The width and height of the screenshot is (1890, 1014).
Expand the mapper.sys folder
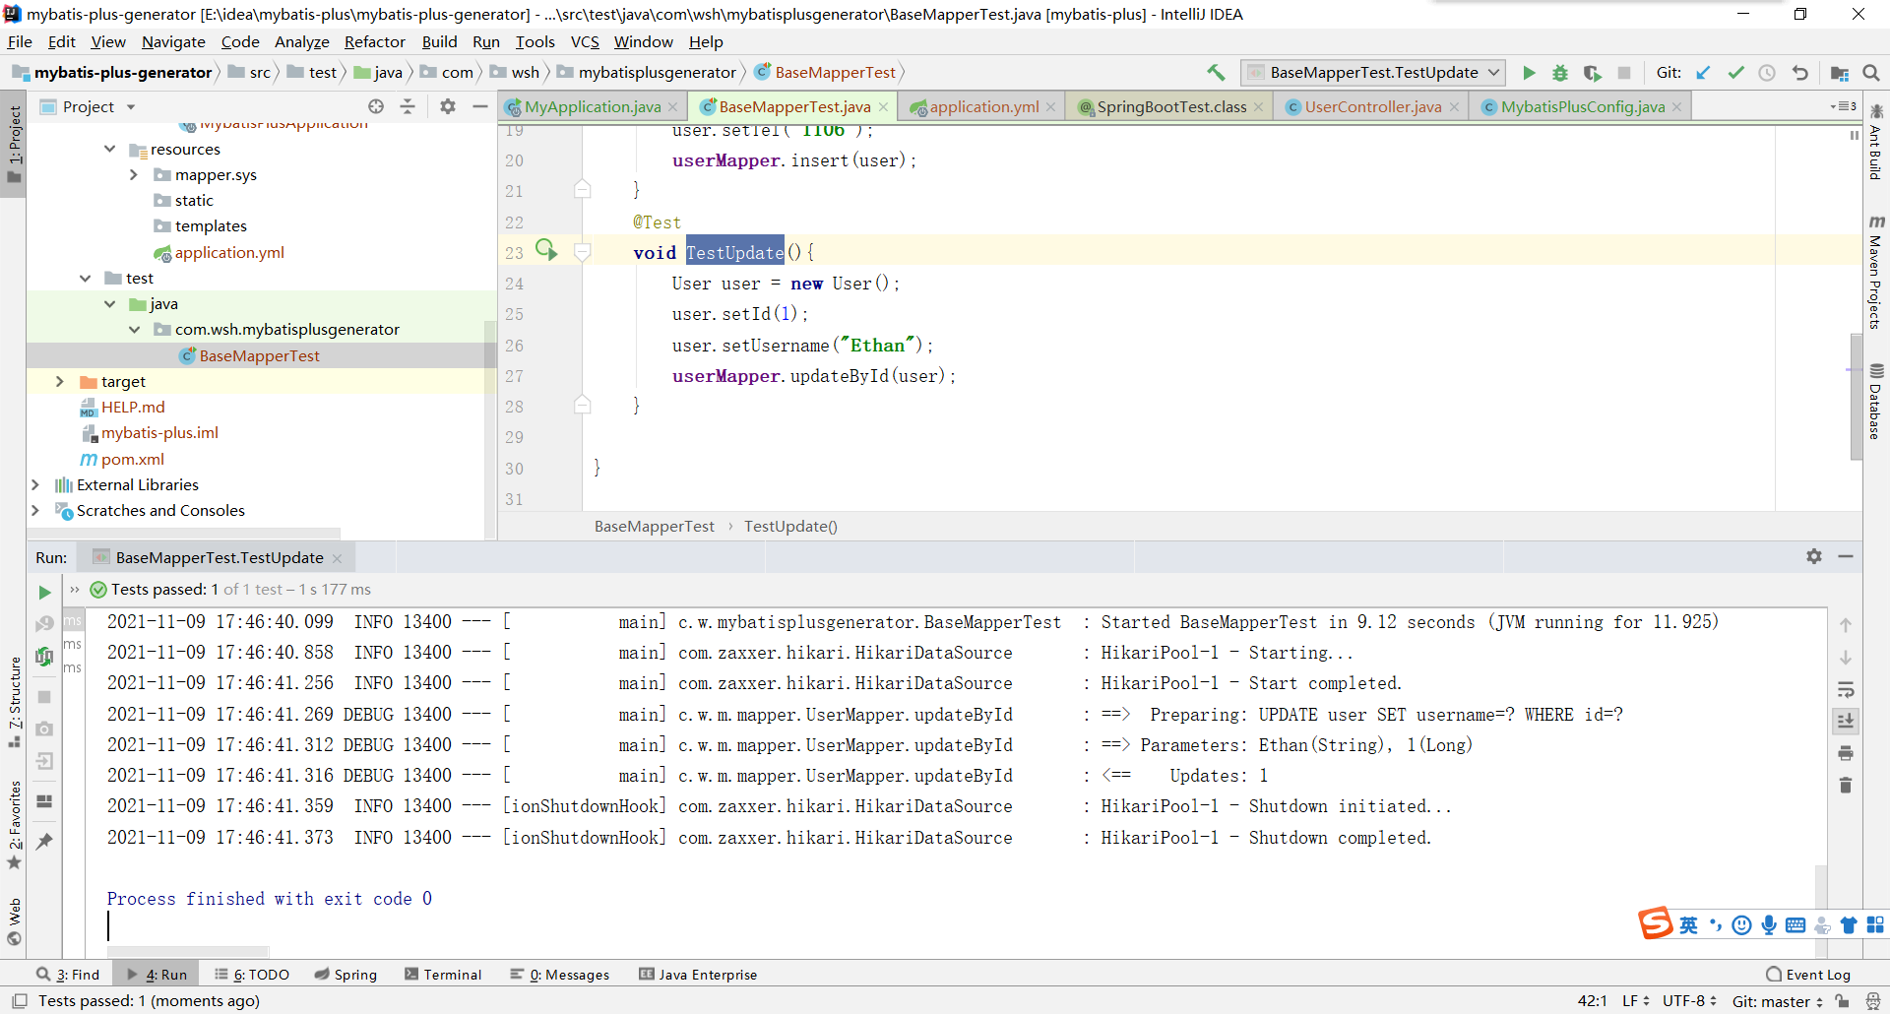click(134, 174)
